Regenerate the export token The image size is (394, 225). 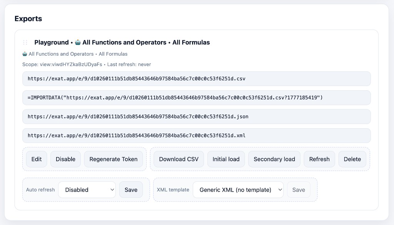[x=113, y=159]
